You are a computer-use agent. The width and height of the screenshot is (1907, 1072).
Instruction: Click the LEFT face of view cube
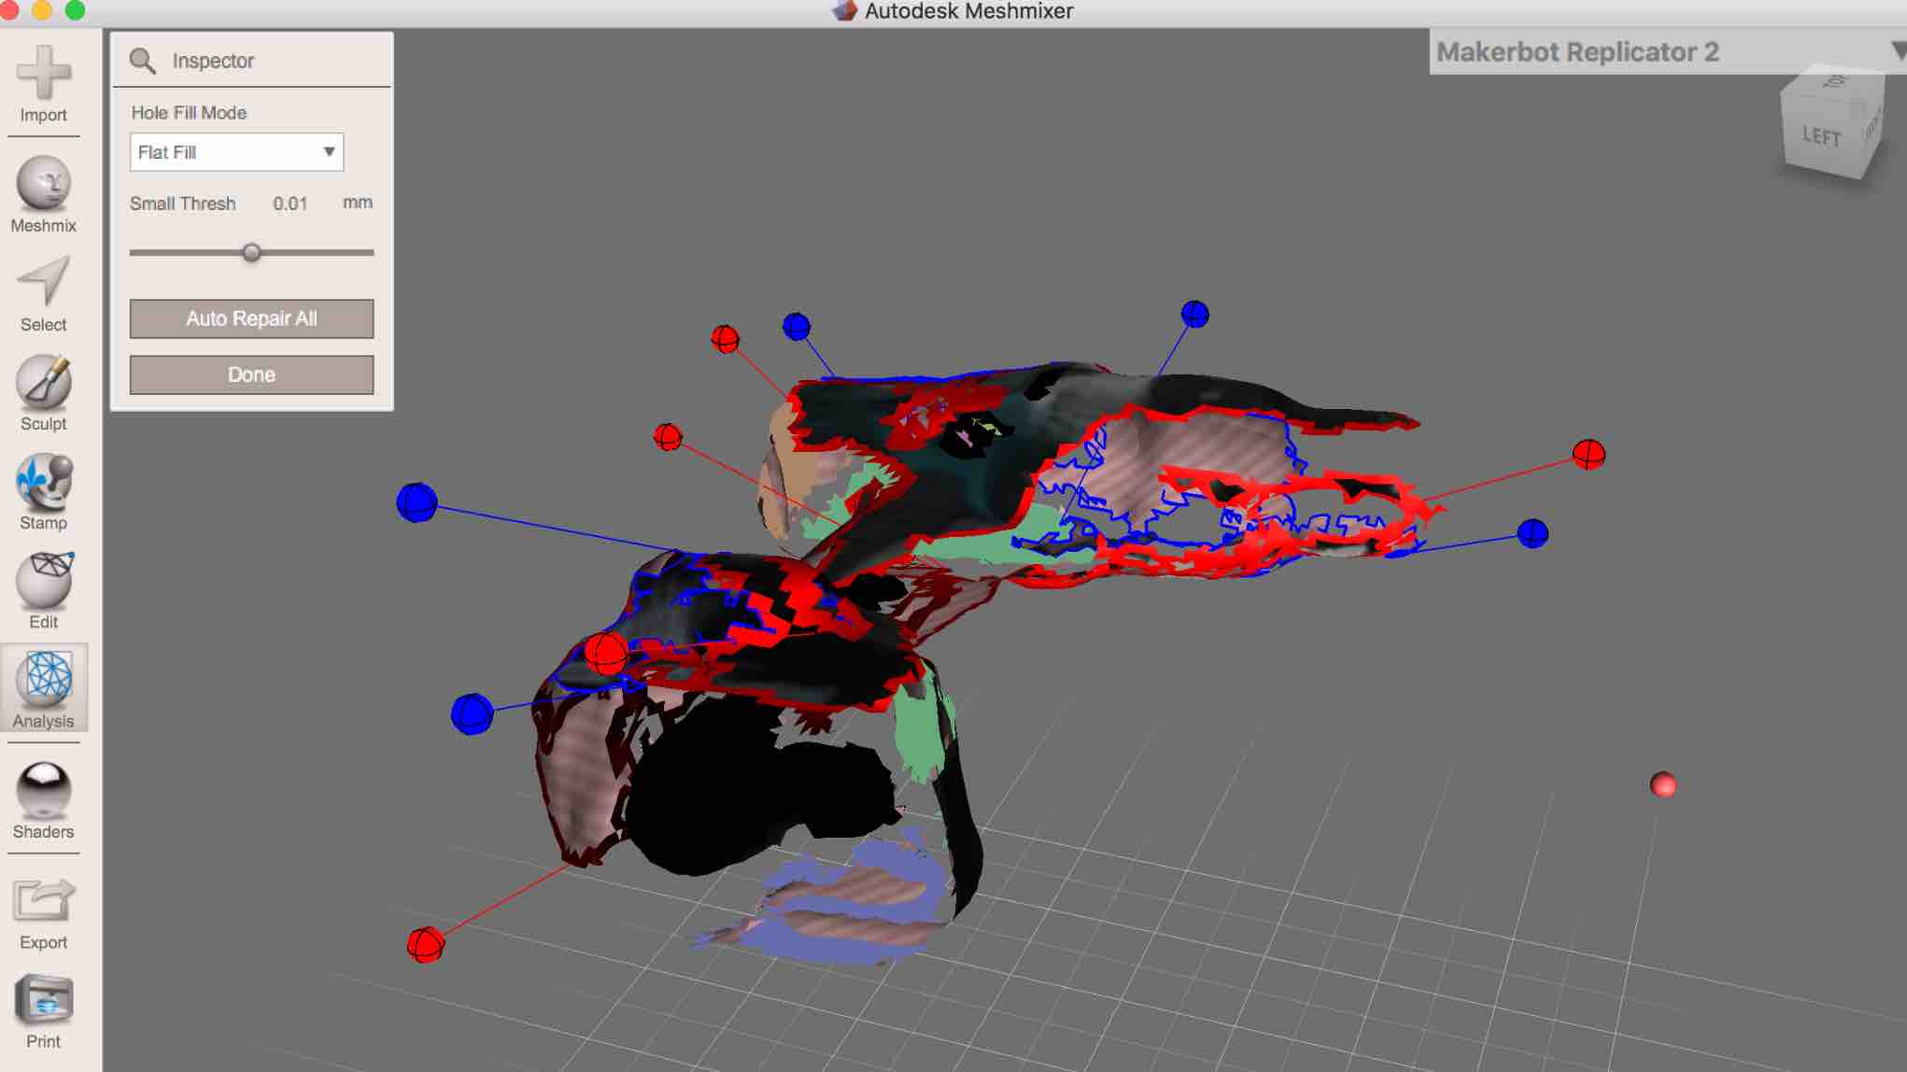[1820, 136]
